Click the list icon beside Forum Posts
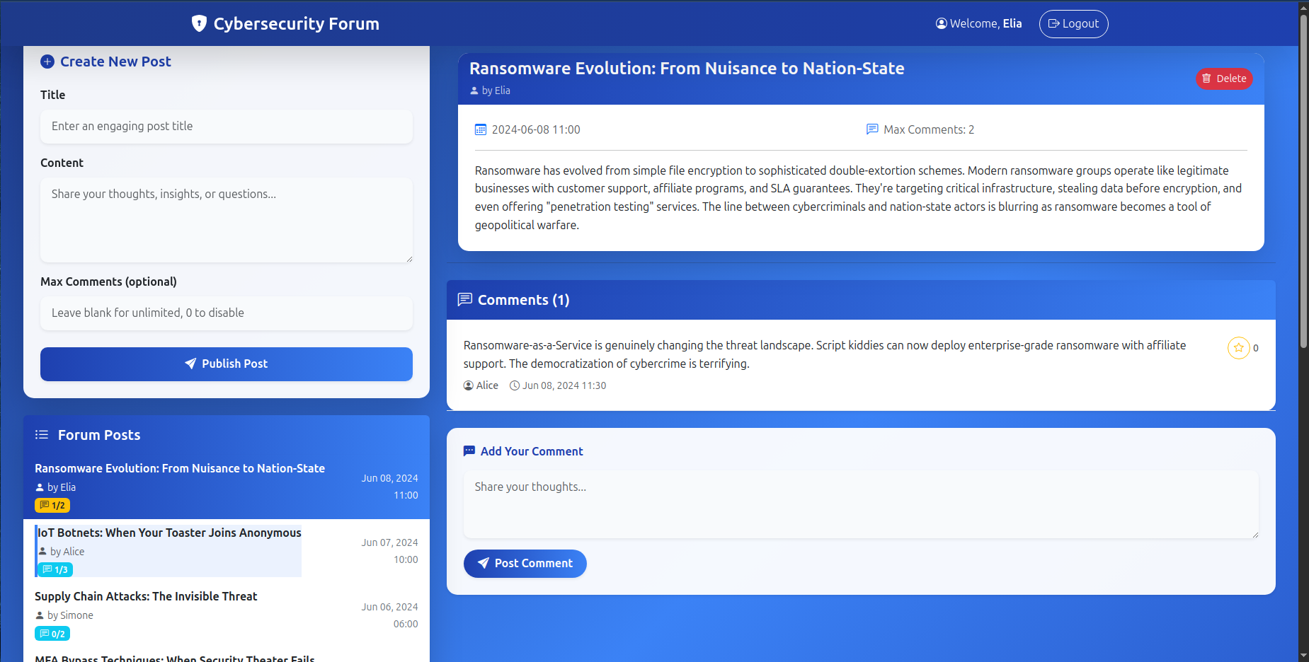 click(42, 434)
